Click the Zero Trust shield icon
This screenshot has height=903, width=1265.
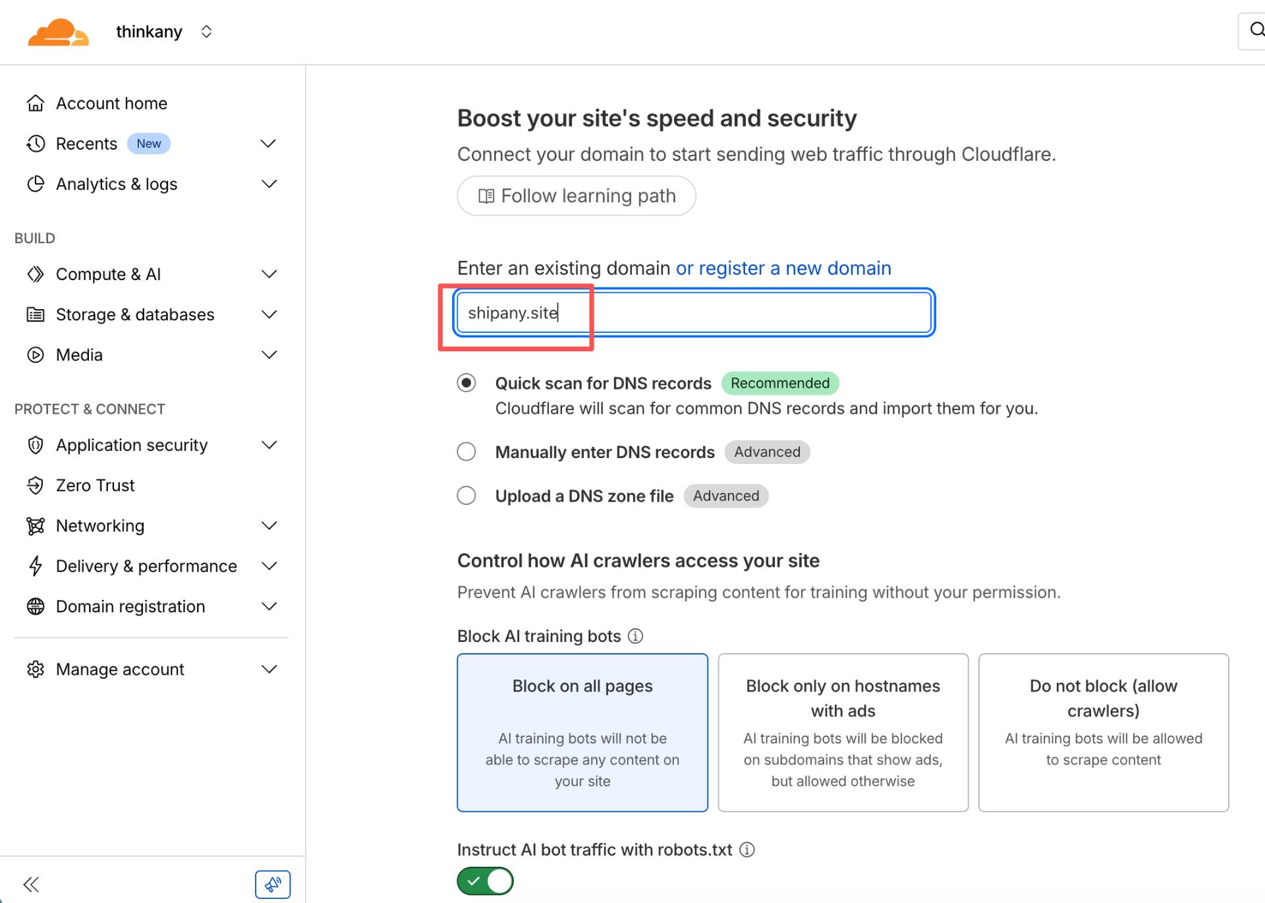click(36, 486)
